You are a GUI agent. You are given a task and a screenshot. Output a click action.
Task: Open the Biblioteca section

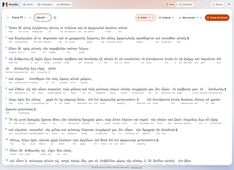pos(64,4)
